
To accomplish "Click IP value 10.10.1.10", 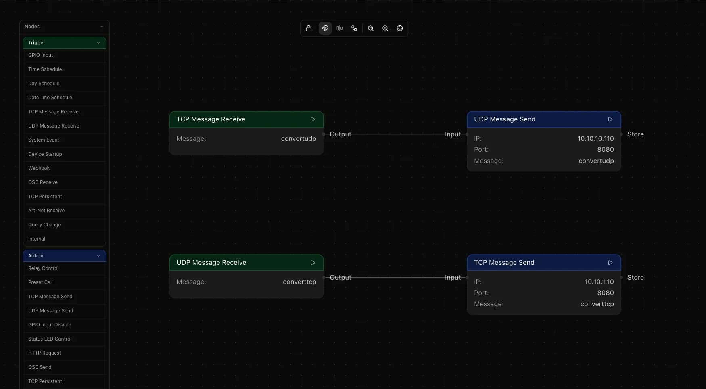I will pos(599,282).
